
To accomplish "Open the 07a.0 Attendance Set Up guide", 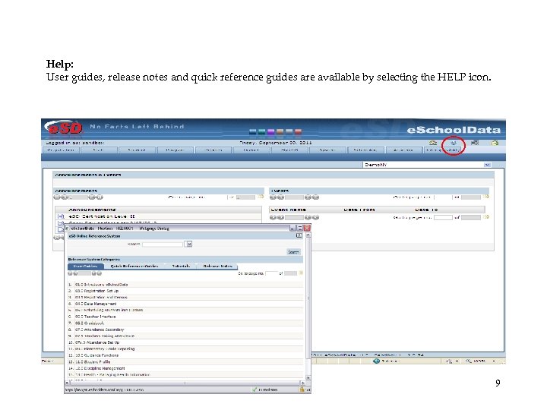I will tap(97, 342).
